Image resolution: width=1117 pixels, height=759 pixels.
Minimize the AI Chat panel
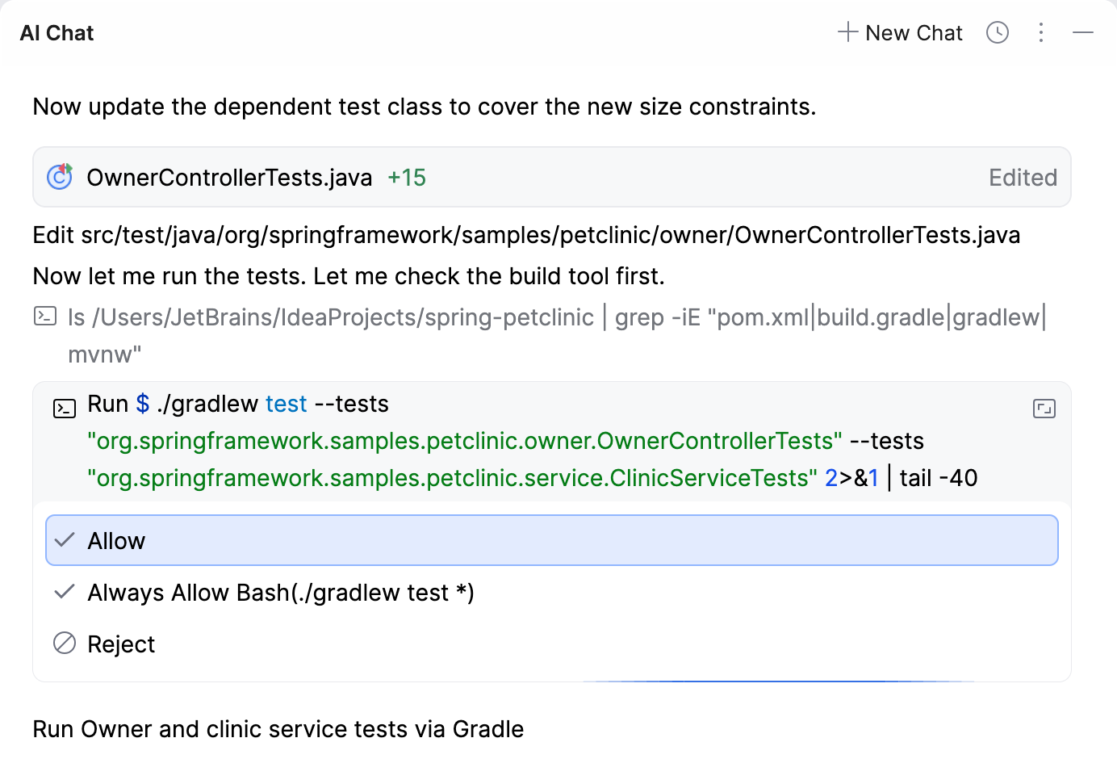(x=1083, y=32)
